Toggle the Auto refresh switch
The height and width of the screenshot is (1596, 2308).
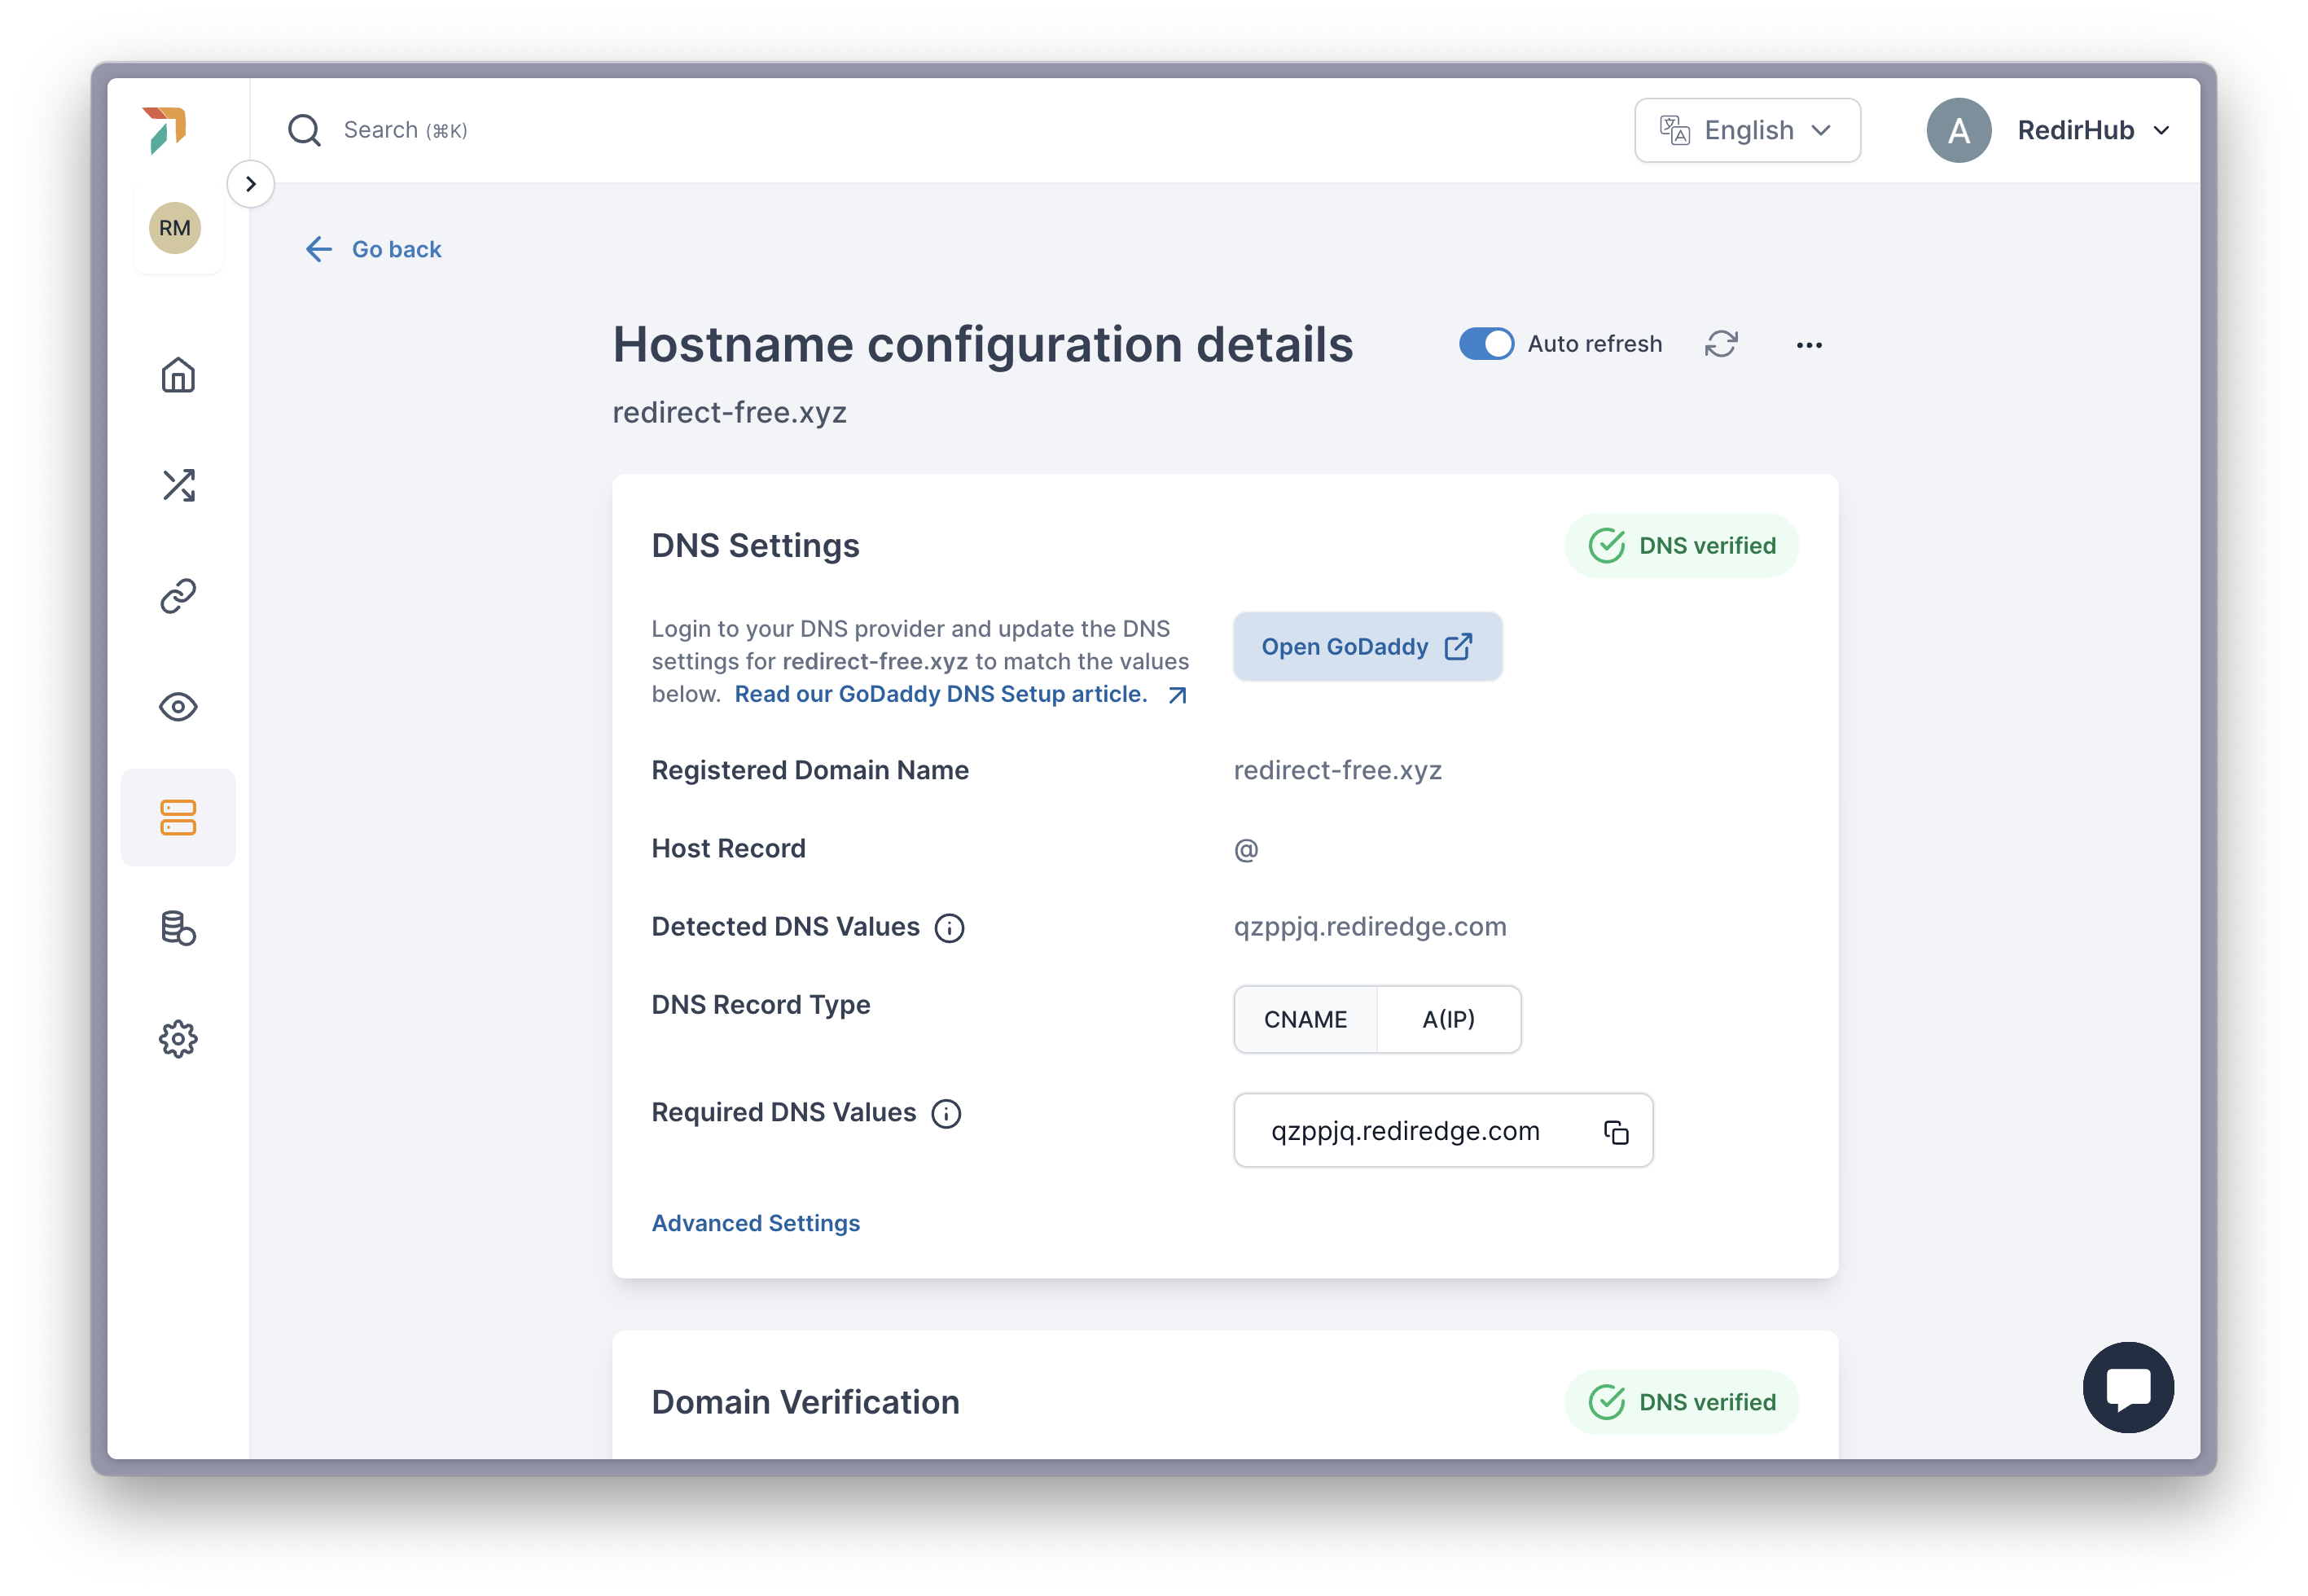[1485, 344]
